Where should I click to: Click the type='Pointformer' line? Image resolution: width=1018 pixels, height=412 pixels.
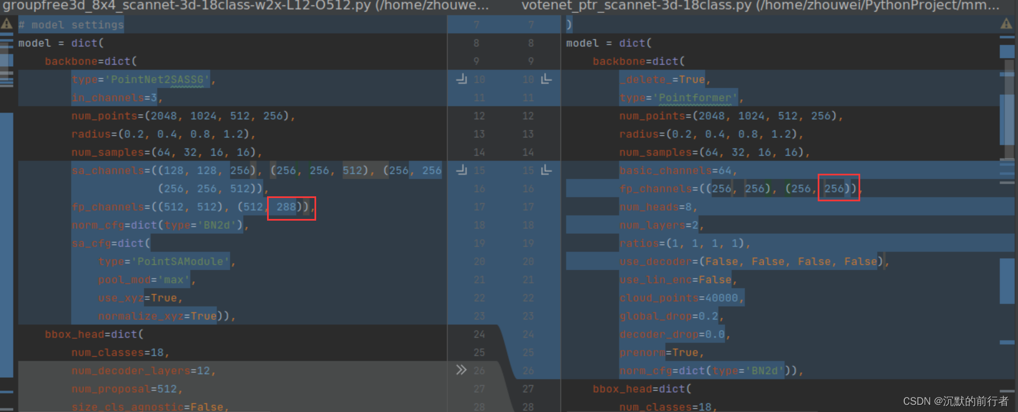pos(681,98)
